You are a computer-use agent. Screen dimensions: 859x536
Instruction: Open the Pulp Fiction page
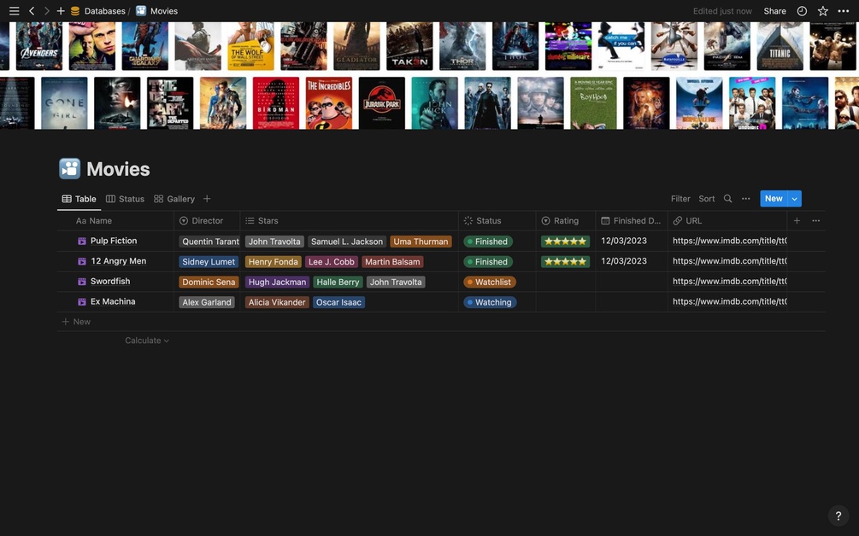(x=114, y=241)
